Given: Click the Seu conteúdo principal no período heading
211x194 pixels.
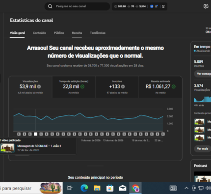Looking at the screenshot, I should [95, 177].
